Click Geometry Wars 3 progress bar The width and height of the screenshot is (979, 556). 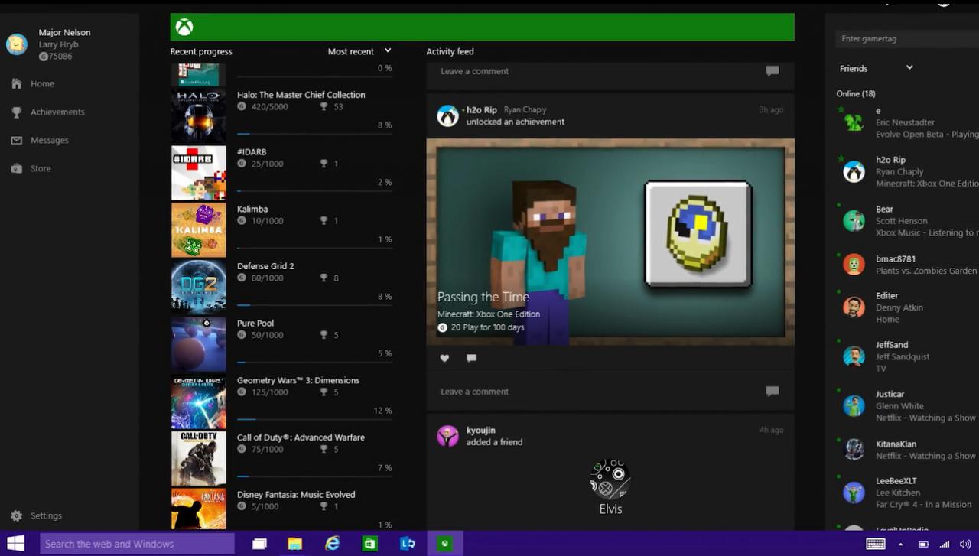[x=314, y=419]
